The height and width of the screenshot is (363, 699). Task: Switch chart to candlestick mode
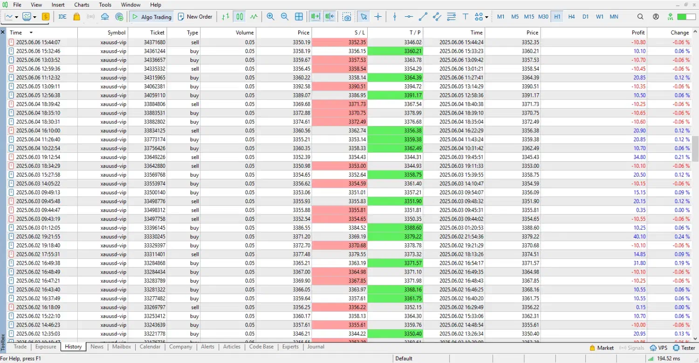pos(240,17)
